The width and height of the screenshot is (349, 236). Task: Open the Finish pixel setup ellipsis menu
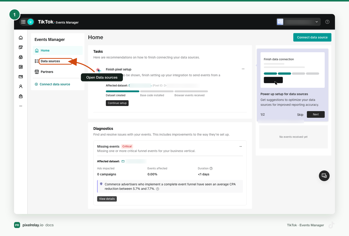coord(243,69)
